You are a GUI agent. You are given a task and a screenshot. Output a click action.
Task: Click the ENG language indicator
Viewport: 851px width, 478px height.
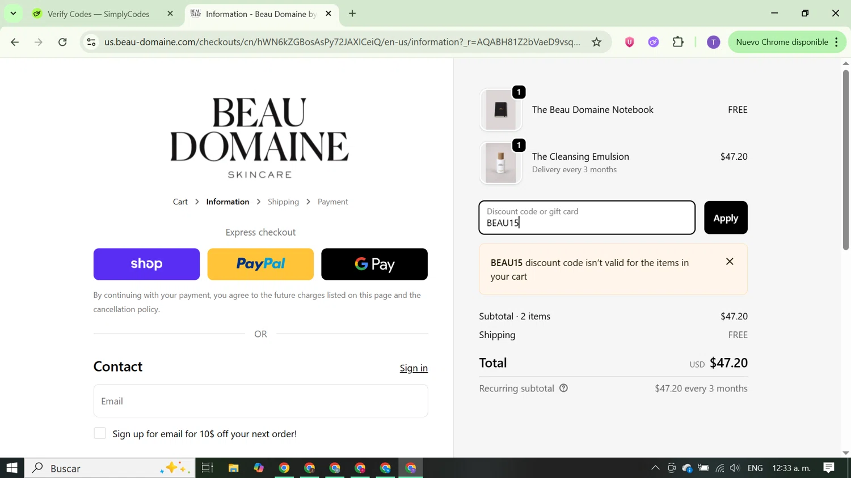pyautogui.click(x=755, y=468)
